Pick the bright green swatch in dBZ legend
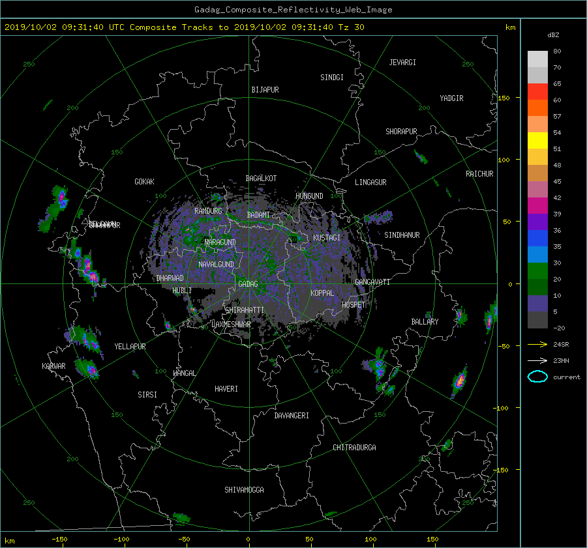 537,270
